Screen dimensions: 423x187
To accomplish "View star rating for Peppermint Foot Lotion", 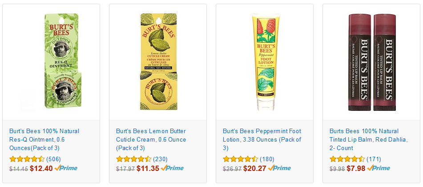I will click(x=240, y=159).
